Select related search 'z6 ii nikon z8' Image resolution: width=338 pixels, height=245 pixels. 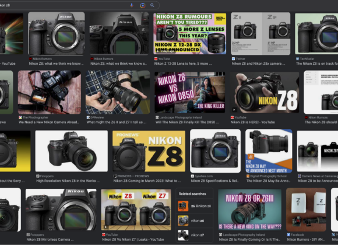(195, 206)
